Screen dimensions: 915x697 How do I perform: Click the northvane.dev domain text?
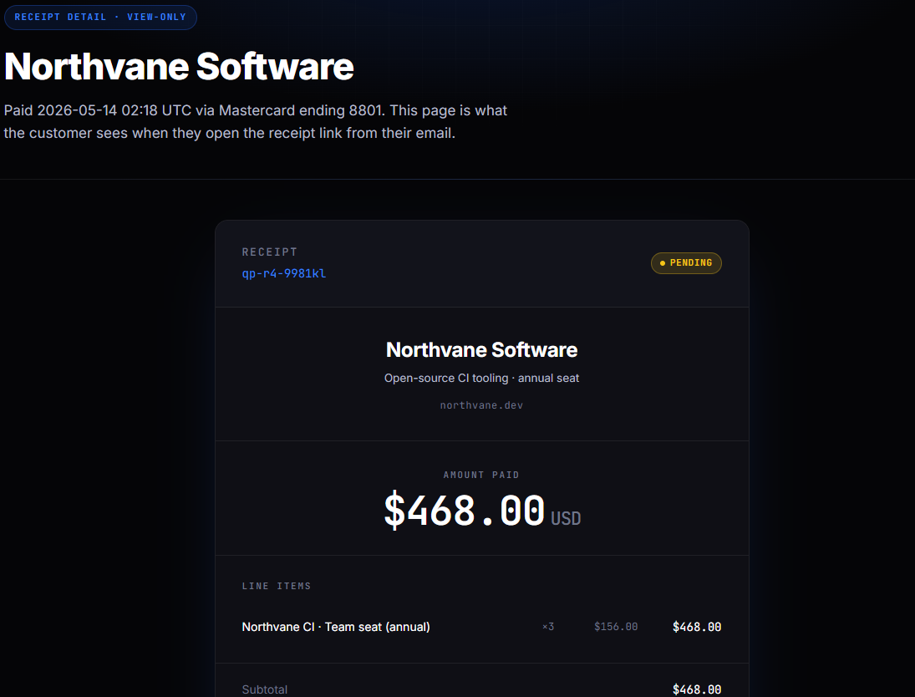(481, 405)
